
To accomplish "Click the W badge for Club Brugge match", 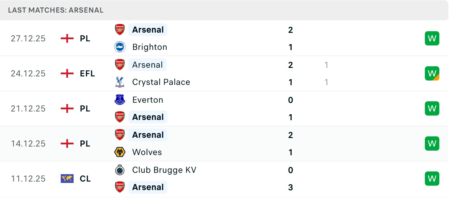I will point(432,179).
